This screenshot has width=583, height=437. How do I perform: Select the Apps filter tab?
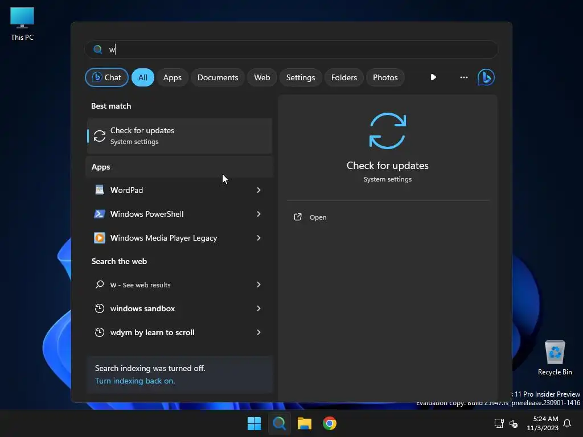(x=172, y=77)
